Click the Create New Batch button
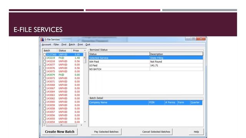The image size is (246, 138). pyautogui.click(x=60, y=132)
